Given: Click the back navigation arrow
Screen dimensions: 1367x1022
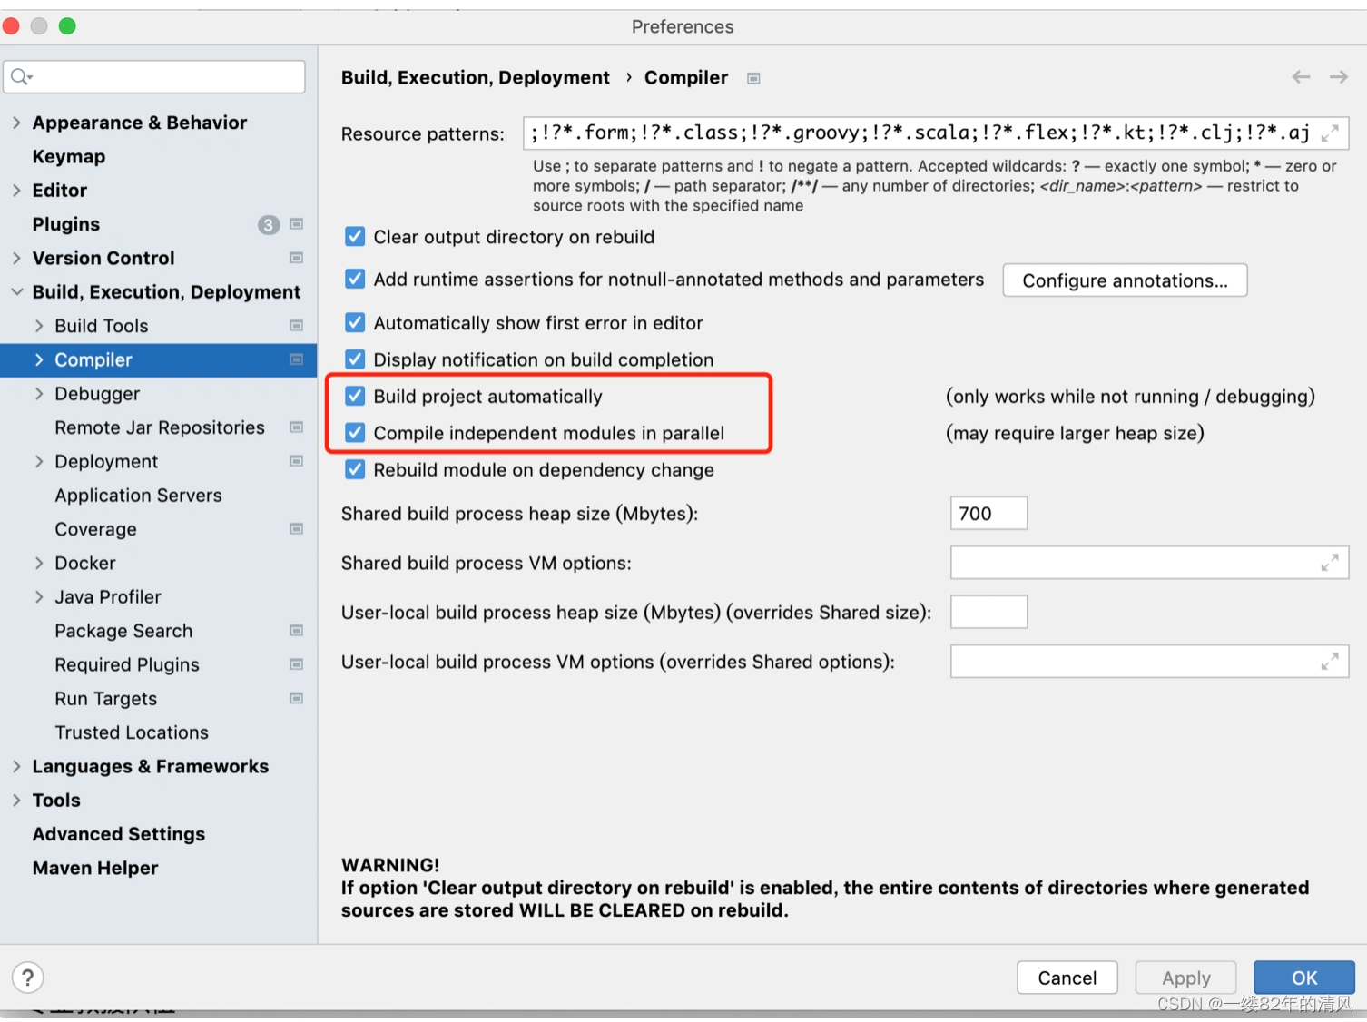Looking at the screenshot, I should 1301,77.
